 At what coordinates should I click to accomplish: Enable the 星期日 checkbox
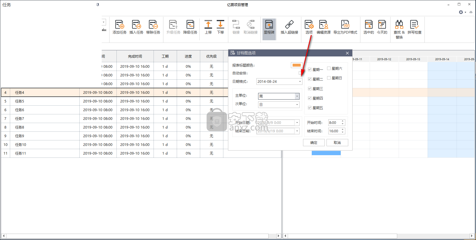coord(329,78)
